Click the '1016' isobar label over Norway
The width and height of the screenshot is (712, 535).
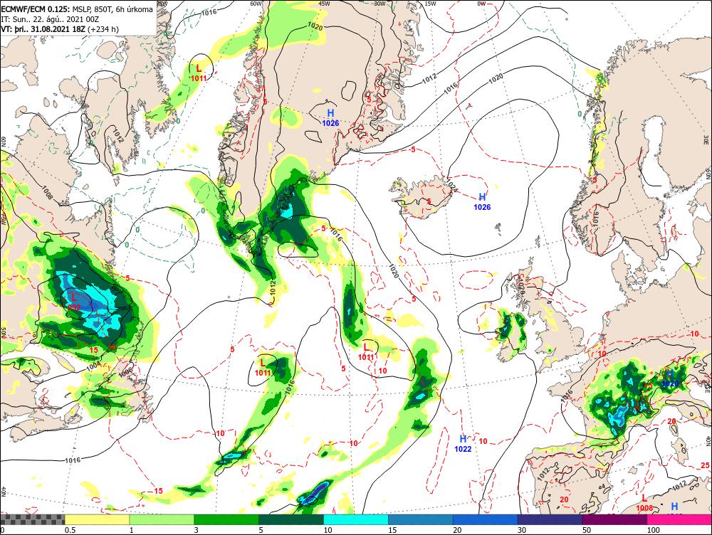point(595,218)
